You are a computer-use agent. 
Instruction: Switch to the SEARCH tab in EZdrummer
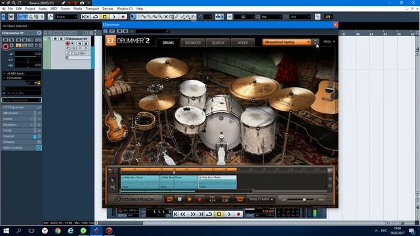[218, 43]
